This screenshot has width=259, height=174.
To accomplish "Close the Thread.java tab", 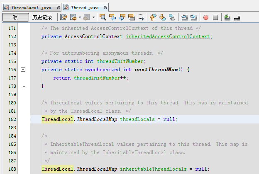I will 106,7.
